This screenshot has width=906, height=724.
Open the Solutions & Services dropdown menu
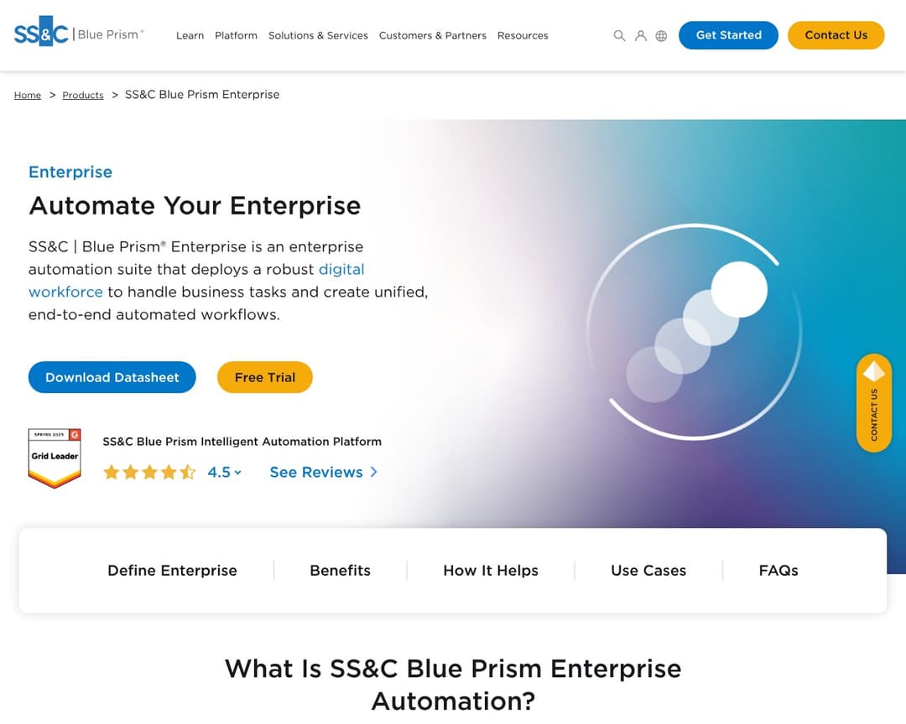tap(318, 36)
